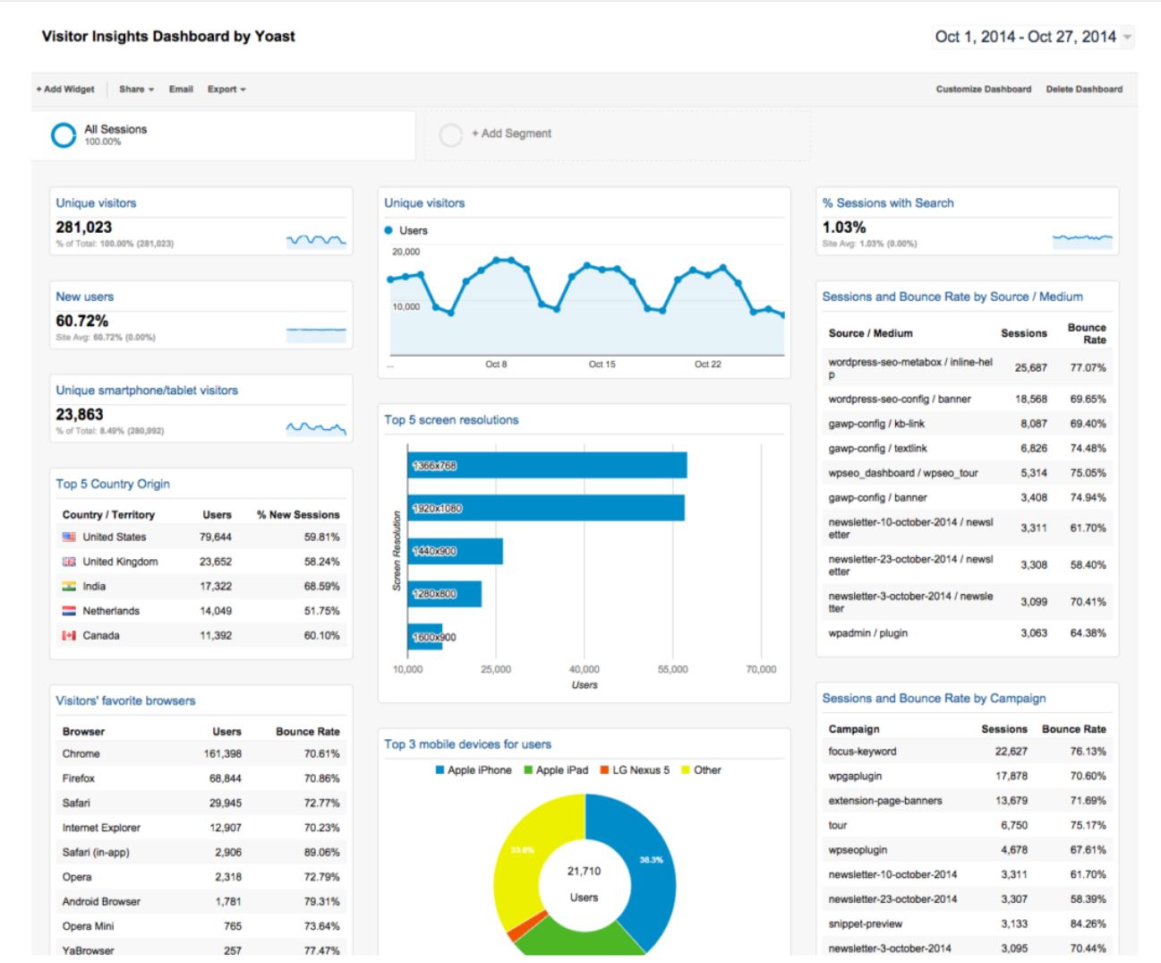This screenshot has height=963, width=1161.
Task: Open the date range dropdown arrow
Action: click(1127, 38)
